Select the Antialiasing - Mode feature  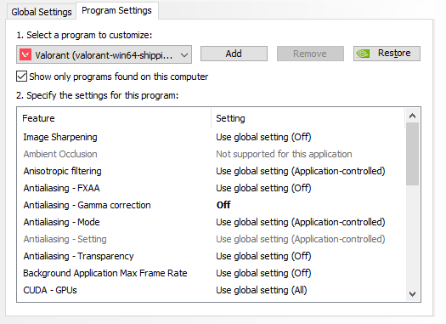61,222
